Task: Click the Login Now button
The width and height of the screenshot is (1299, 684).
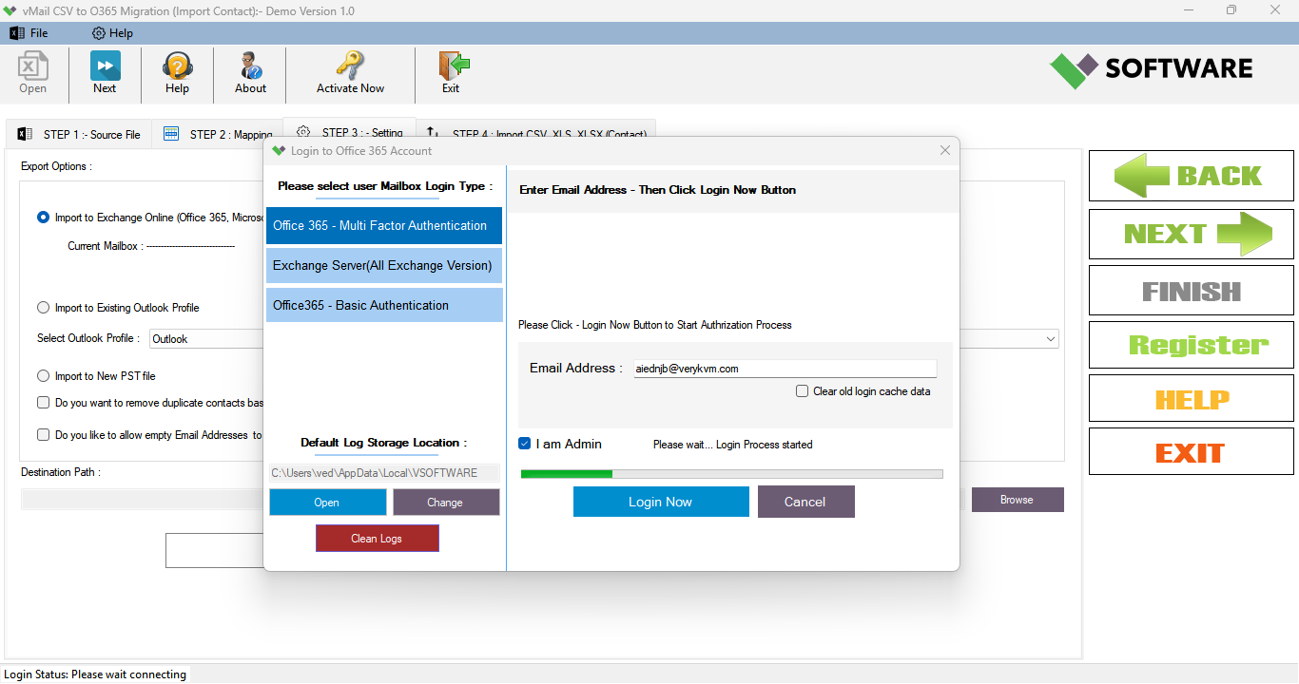Action: [661, 502]
